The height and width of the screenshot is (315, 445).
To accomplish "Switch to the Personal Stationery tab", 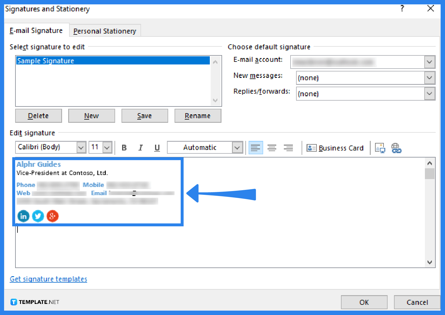I will (105, 31).
